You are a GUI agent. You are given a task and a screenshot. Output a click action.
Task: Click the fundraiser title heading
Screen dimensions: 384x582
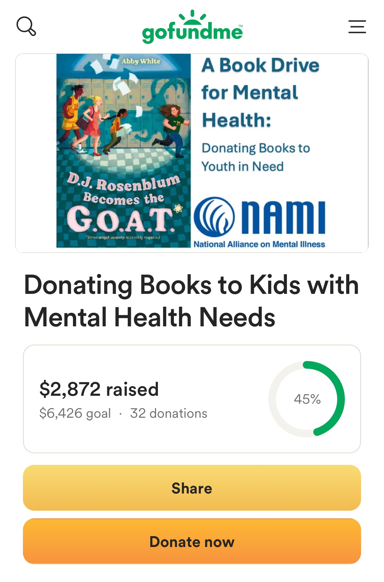point(192,301)
